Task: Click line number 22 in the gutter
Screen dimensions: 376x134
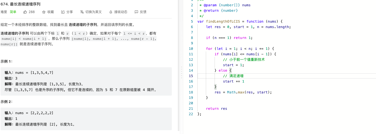Action: coord(191,114)
